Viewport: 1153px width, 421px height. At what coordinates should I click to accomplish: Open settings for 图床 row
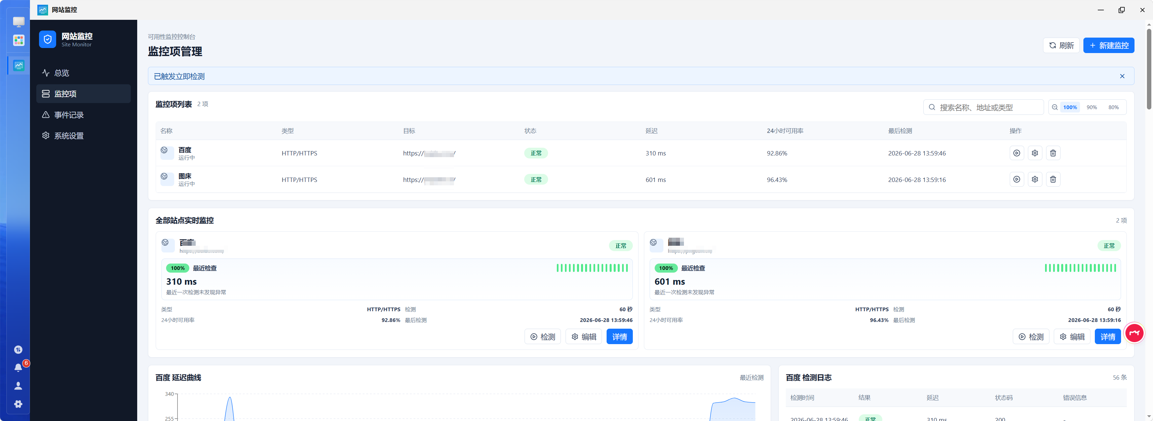pos(1035,179)
